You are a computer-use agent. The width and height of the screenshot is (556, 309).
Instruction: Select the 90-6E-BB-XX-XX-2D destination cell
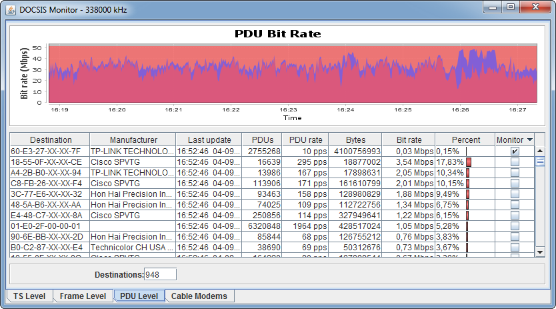point(49,236)
